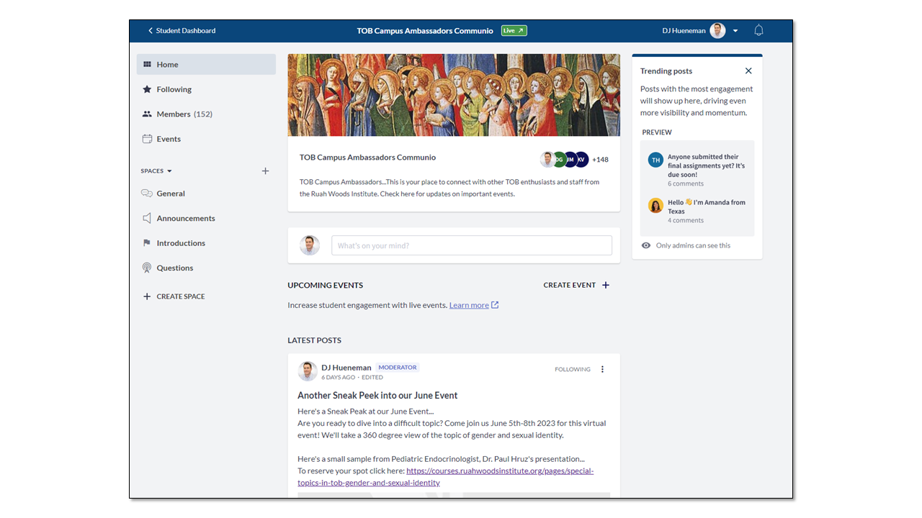
Task: Click the Live status badge
Action: 514,31
